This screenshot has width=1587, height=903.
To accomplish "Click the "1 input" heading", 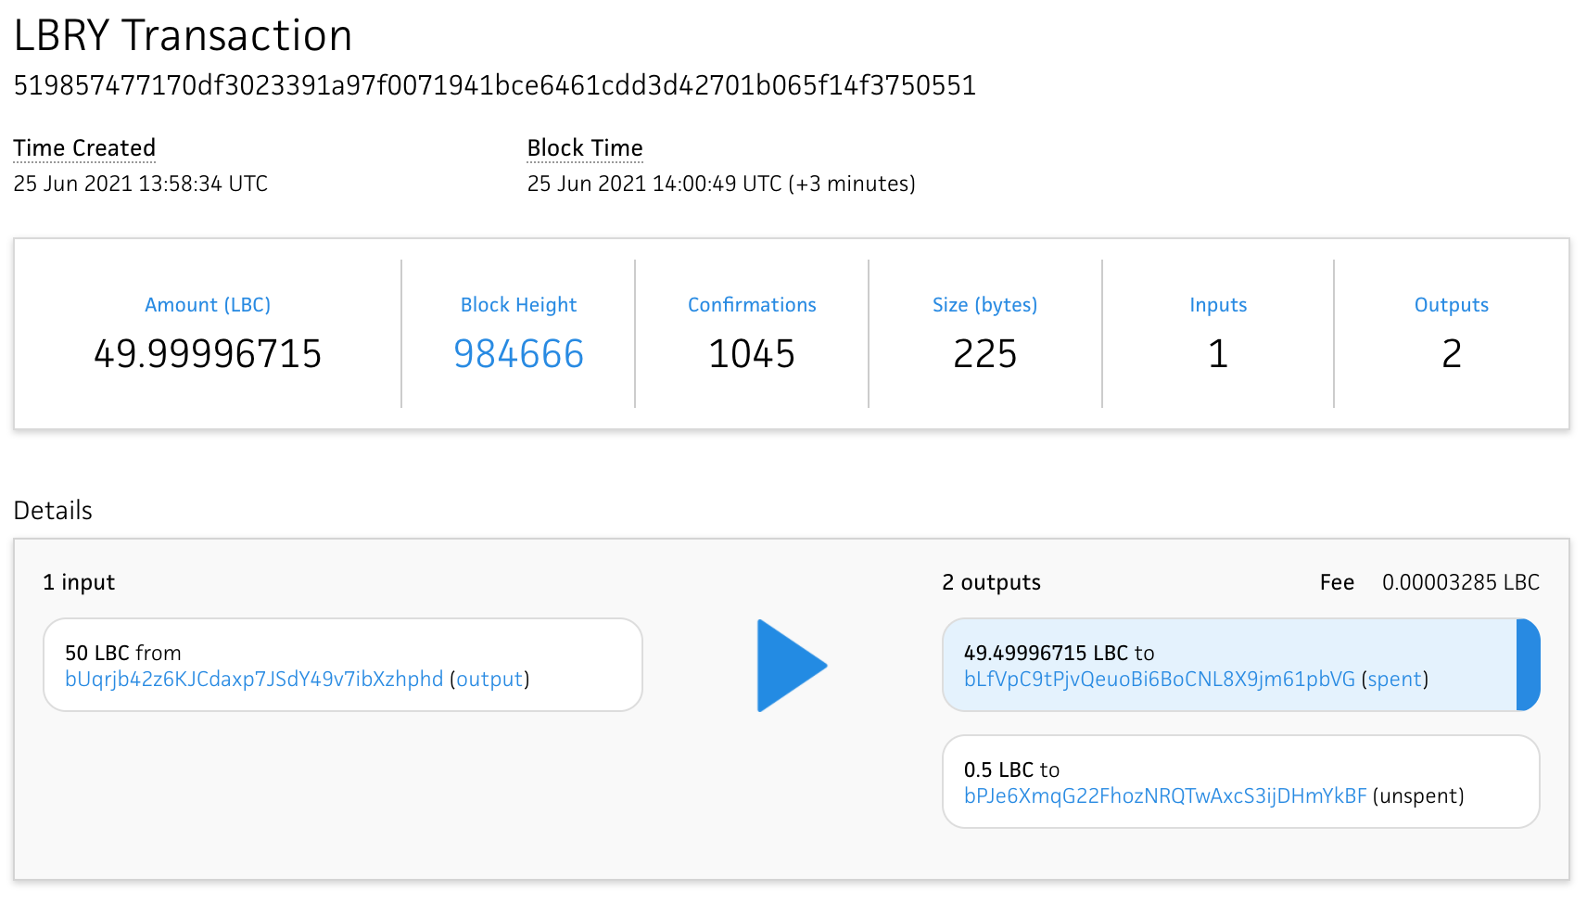I will tap(79, 582).
